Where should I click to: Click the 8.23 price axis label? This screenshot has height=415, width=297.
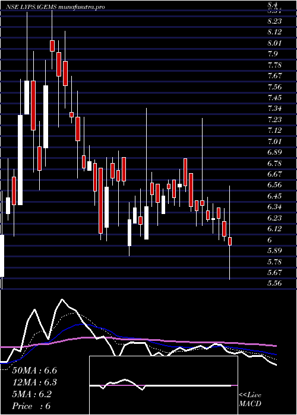(274, 21)
